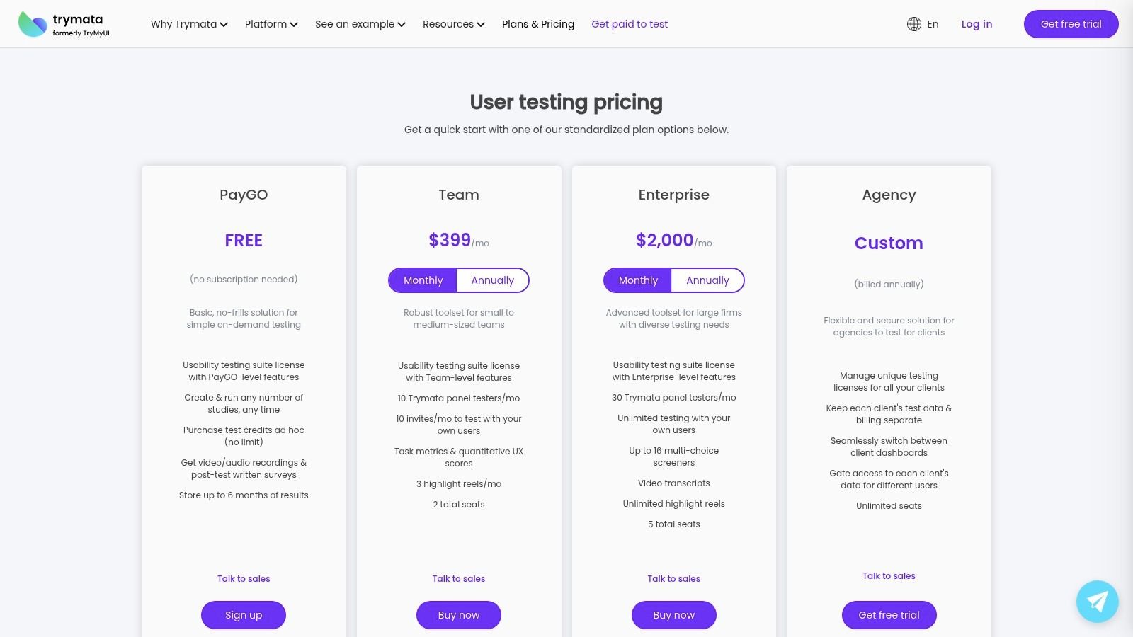Sign up for the PayGO plan
The width and height of the screenshot is (1133, 637).
pyautogui.click(x=243, y=614)
